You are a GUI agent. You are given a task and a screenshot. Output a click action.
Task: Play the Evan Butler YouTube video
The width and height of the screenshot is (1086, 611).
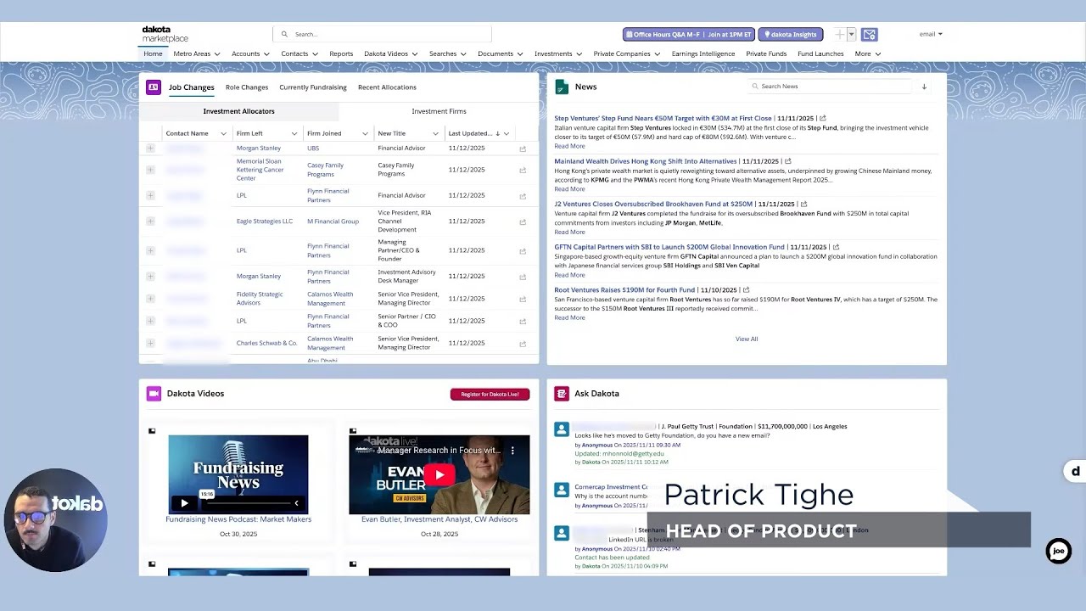439,474
